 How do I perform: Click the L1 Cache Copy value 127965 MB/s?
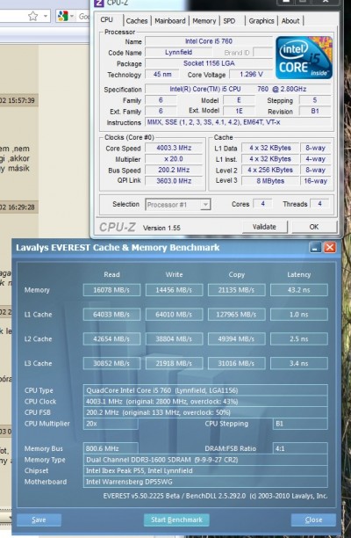[x=236, y=315]
